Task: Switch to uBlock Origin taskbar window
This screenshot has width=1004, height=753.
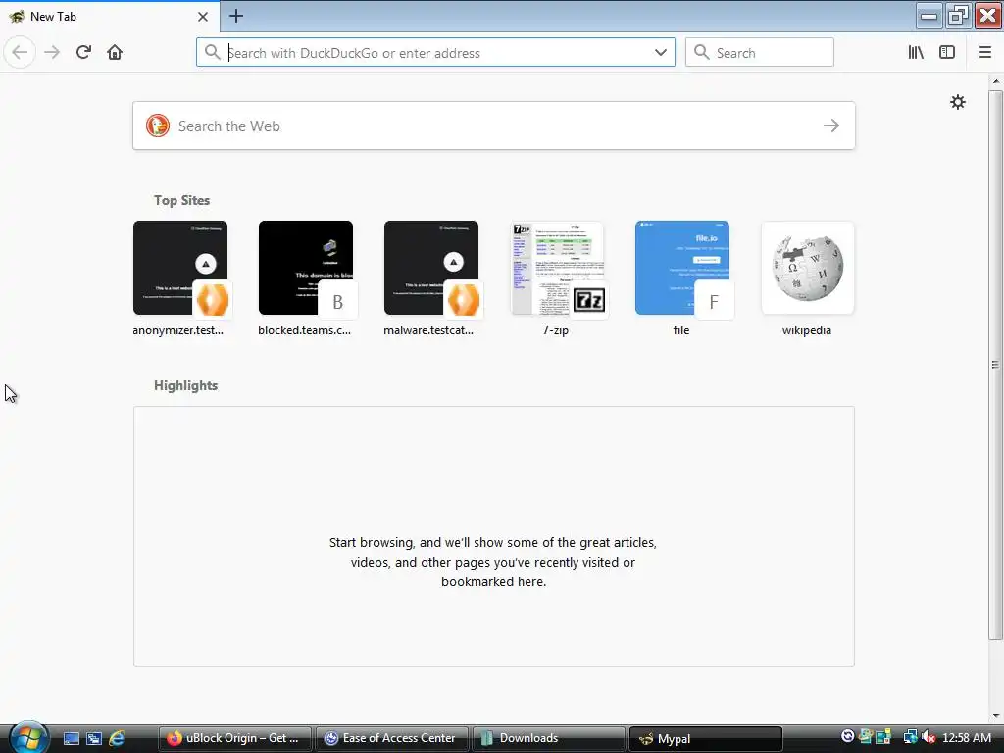Action: point(235,738)
